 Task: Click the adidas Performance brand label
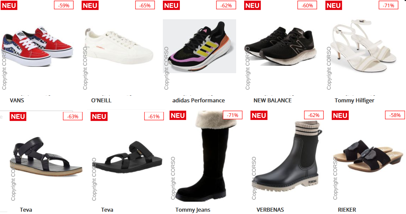coord(199,100)
